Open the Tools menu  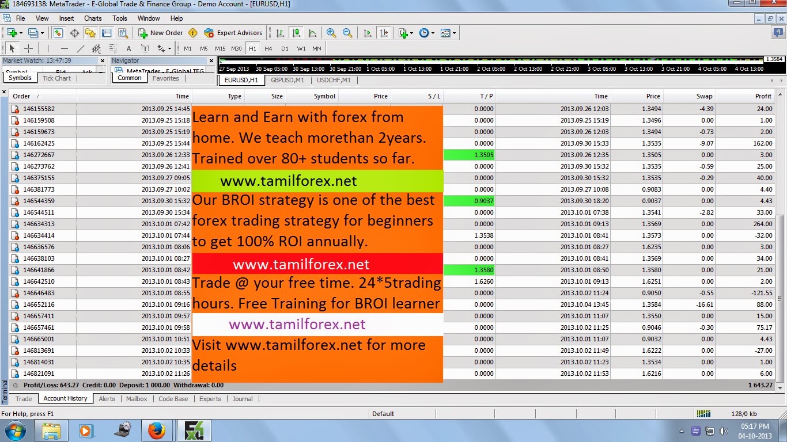pos(120,18)
